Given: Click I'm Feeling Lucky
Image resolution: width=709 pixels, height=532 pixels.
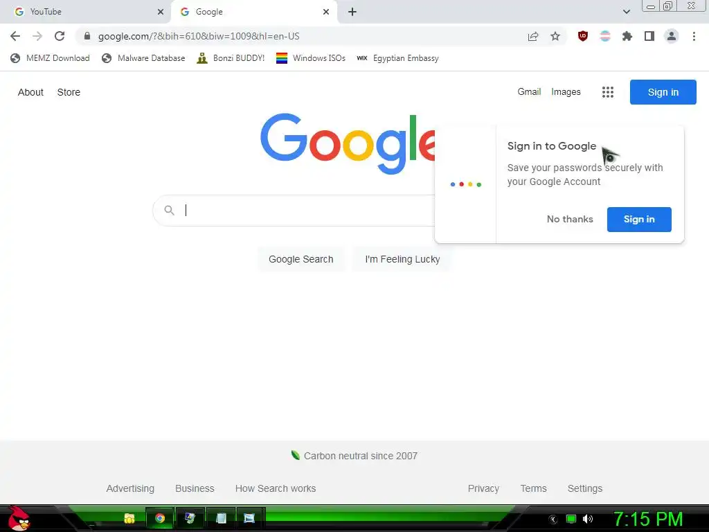Looking at the screenshot, I should pyautogui.click(x=402, y=259).
